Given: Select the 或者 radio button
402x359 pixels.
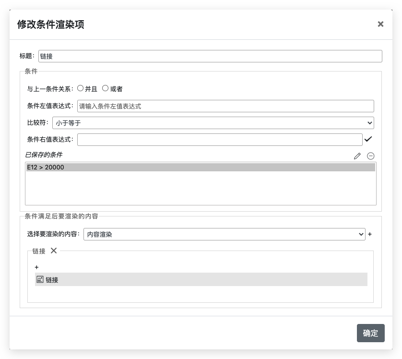Looking at the screenshot, I should pyautogui.click(x=105, y=88).
